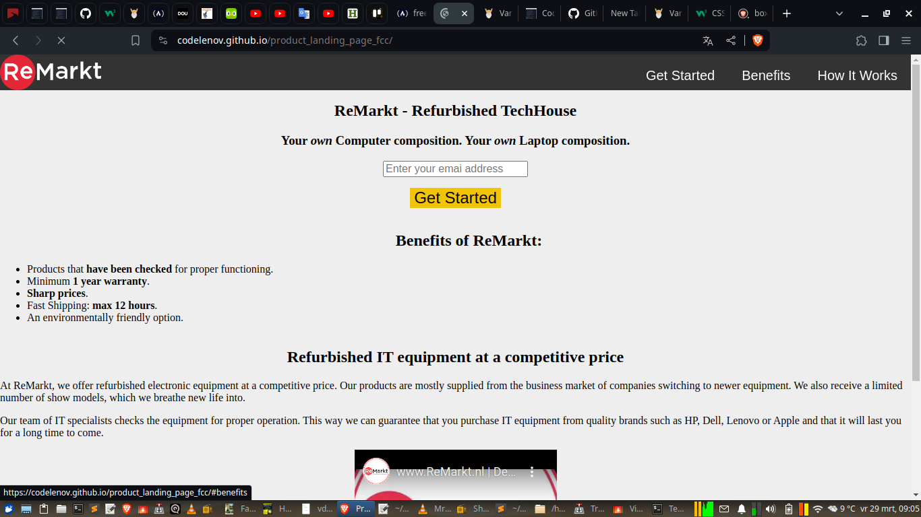Click the ReMarkt avatar on the video player
The width and height of the screenshot is (921, 517).
click(375, 472)
